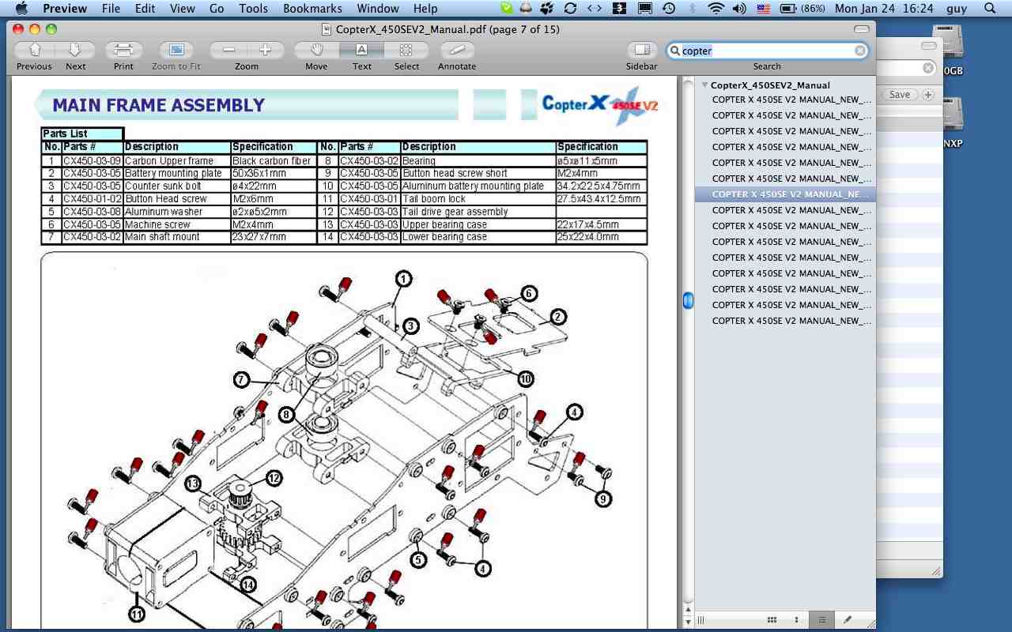Toggle the Sidebar button
Image resolution: width=1012 pixels, height=632 pixels.
coord(641,51)
